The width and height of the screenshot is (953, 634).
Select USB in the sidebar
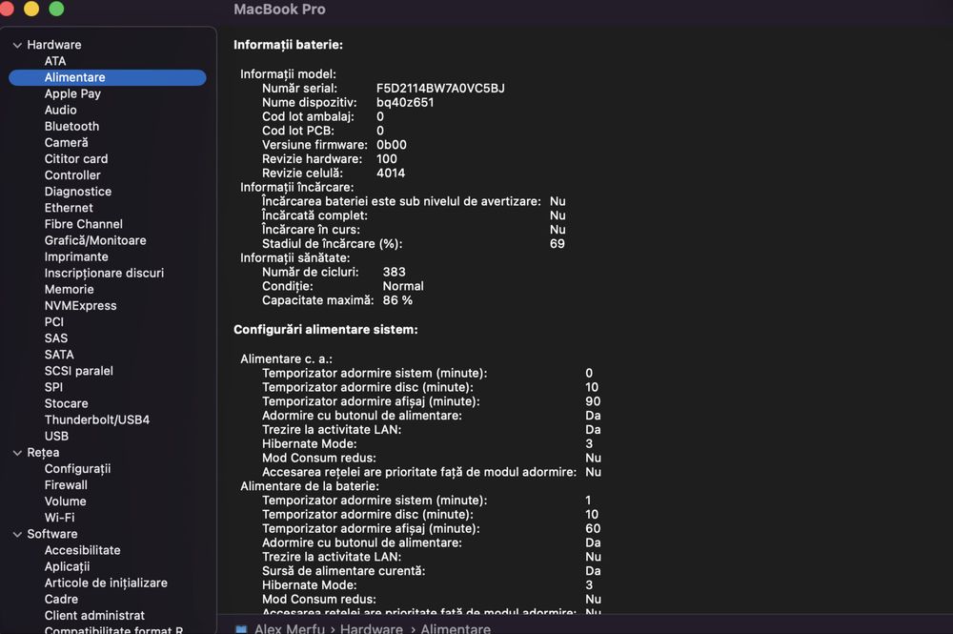click(56, 436)
